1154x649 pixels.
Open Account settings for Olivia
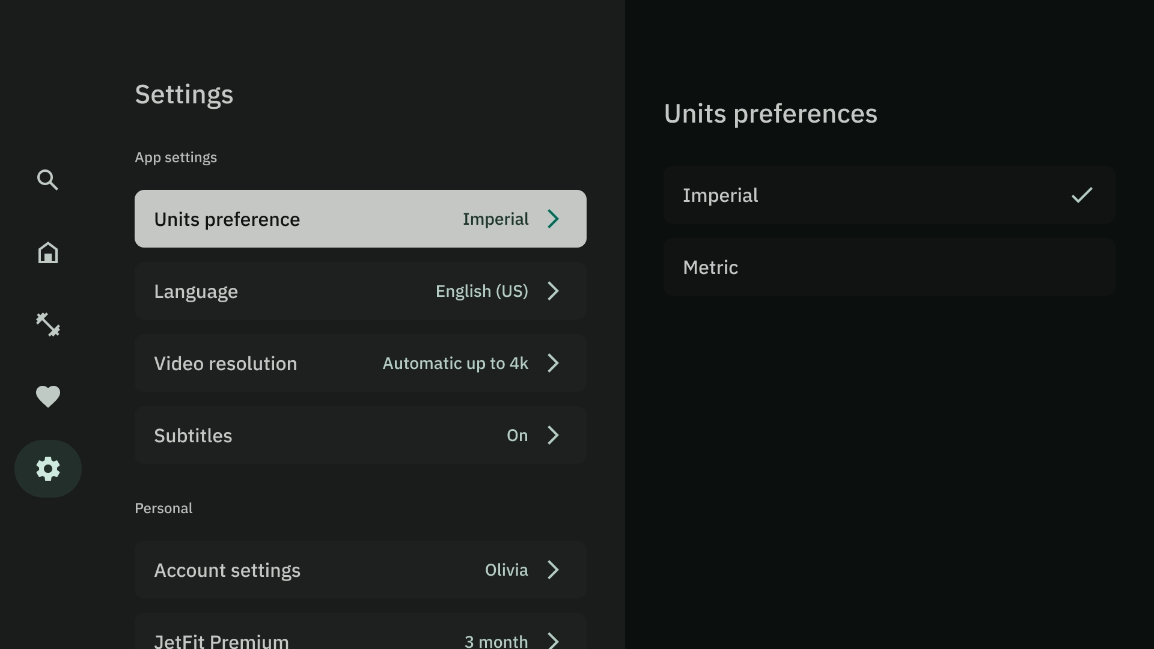pos(360,570)
